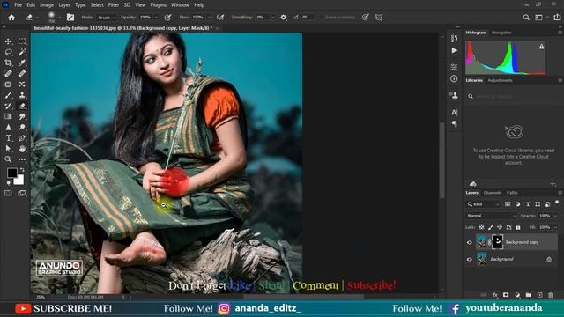Screen dimensions: 564x317
Task: Toggle airbrush build-up icon near Flow
Action: [220, 18]
